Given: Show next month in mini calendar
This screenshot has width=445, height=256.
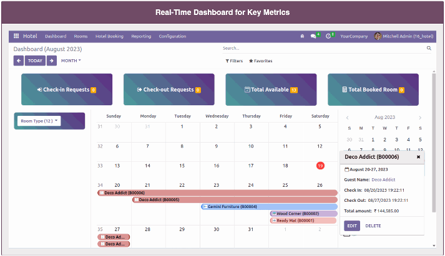Looking at the screenshot, I should tap(420, 118).
